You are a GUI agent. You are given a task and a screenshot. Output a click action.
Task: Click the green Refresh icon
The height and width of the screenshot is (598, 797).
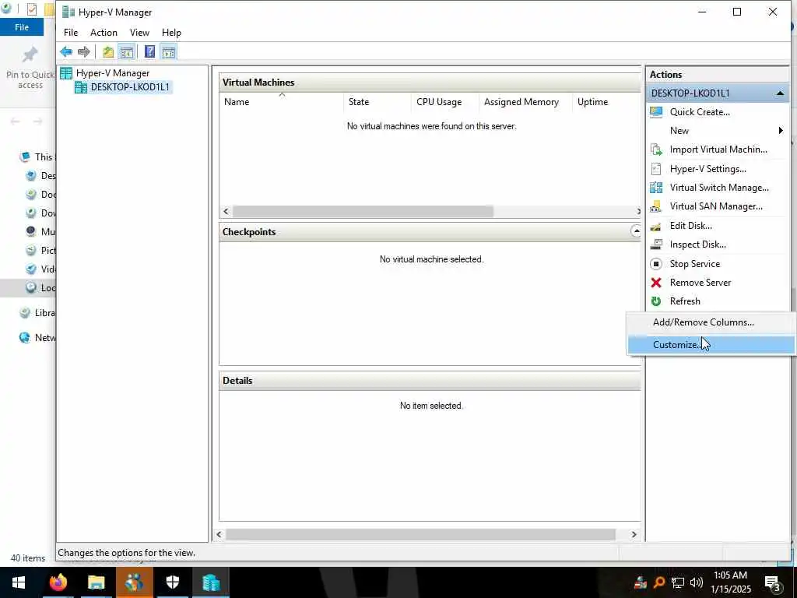656,301
